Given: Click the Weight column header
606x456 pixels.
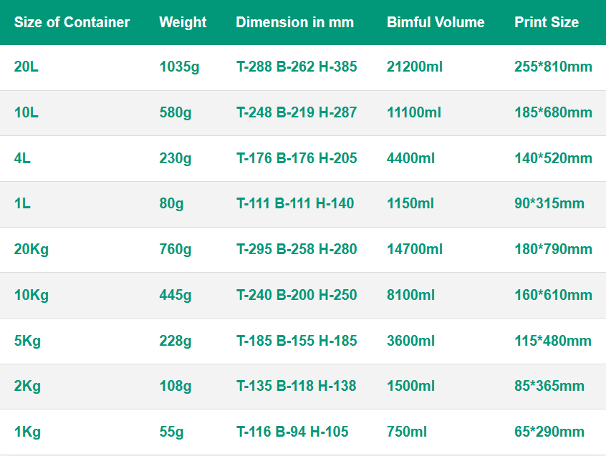Looking at the screenshot, I should (x=183, y=23).
